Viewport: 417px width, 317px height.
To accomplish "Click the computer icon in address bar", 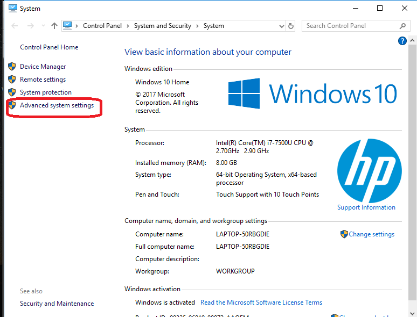I will pos(67,25).
